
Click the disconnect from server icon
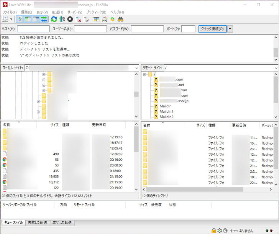coord(78,19)
